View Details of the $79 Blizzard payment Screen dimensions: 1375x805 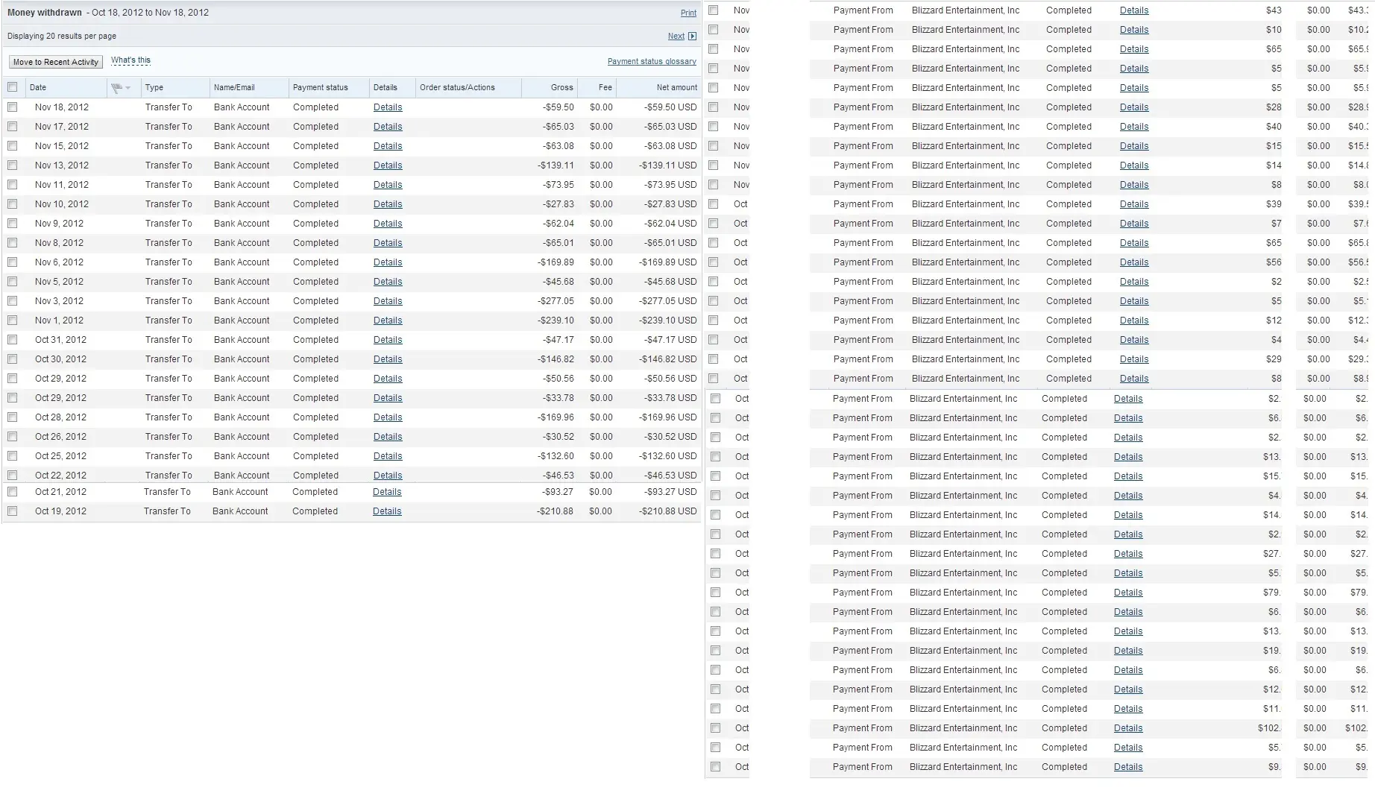1127,593
